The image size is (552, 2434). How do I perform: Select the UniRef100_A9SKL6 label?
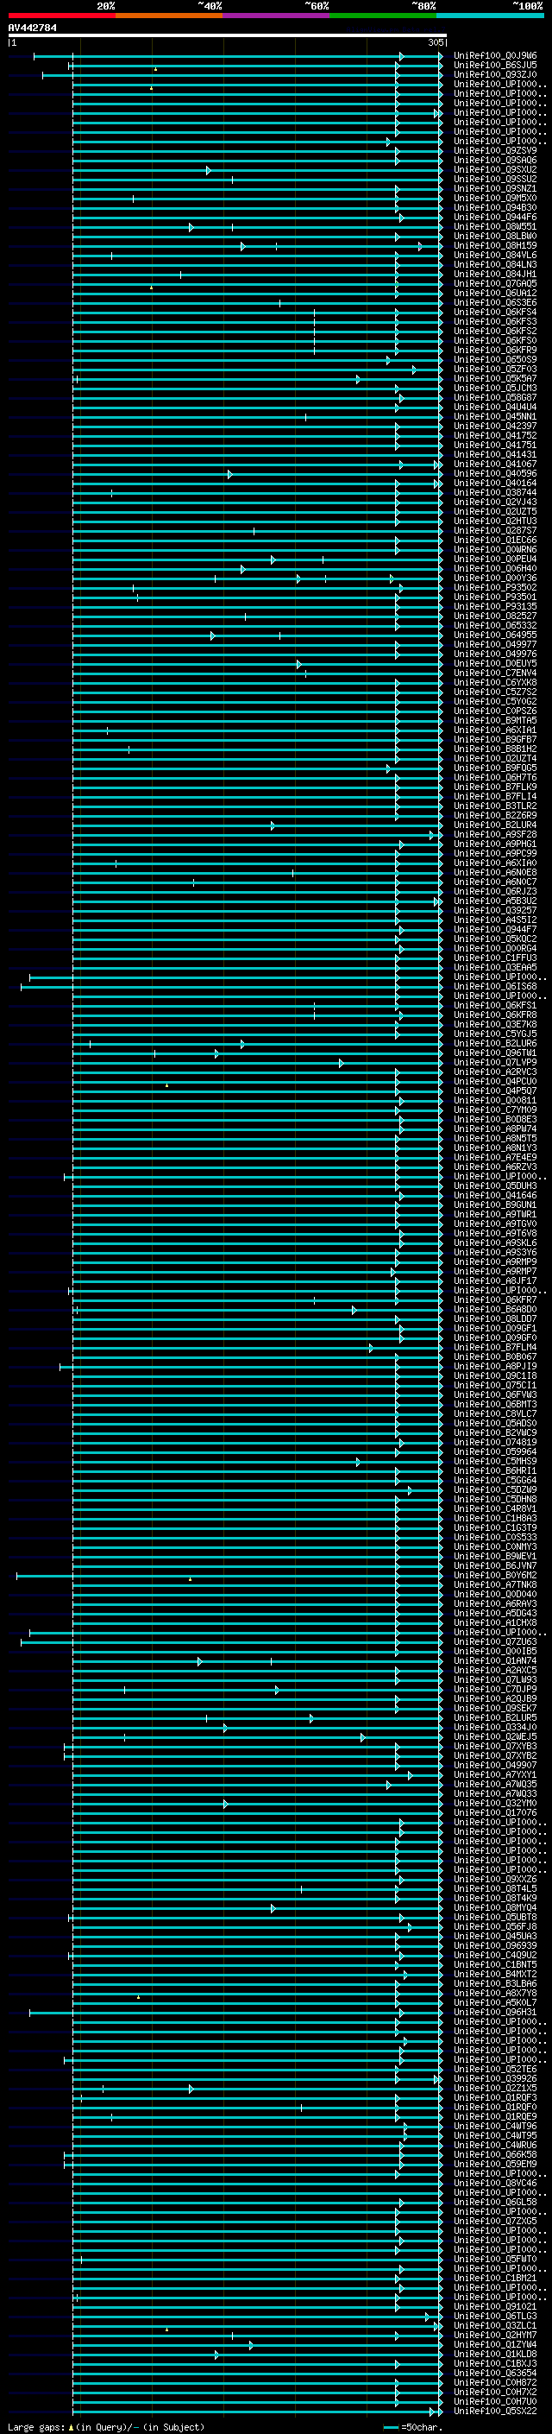tap(495, 1242)
